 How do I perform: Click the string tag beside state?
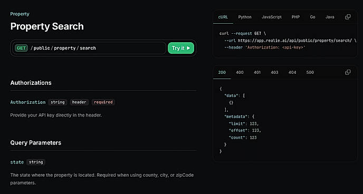pos(36,162)
